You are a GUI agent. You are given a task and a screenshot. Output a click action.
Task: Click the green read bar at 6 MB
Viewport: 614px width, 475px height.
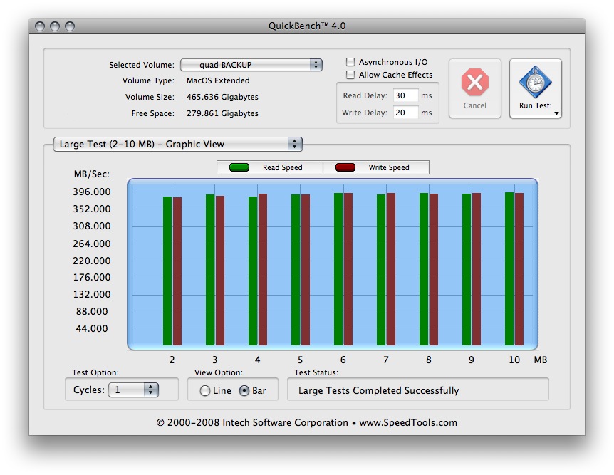(338, 269)
